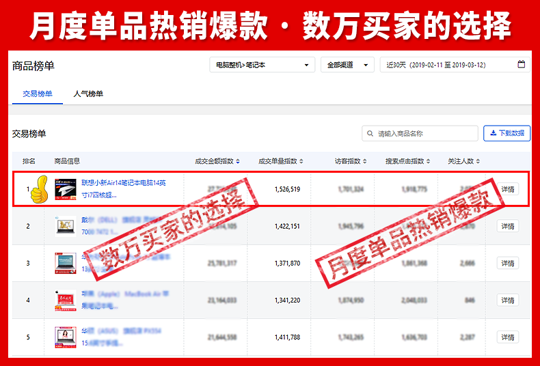The width and height of the screenshot is (540, 366).
Task: Sort by 访客指数 column
Action: [351, 161]
